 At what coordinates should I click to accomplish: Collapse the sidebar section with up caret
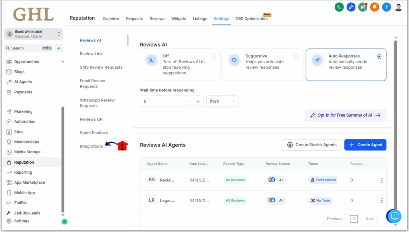63,62
